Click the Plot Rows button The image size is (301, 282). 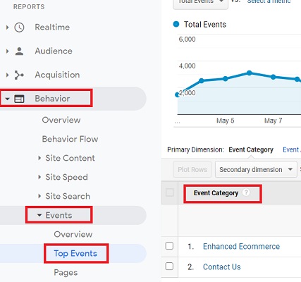click(x=192, y=169)
